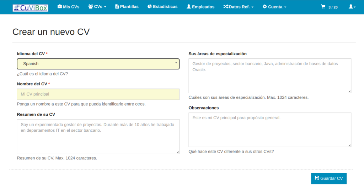Open the Cuenta menu caret

tap(285, 7)
